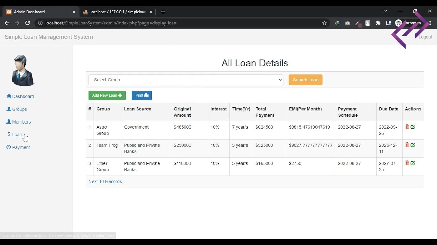Click the $2750 EMI value
Screen dimensions: 437x245
click(x=295, y=163)
